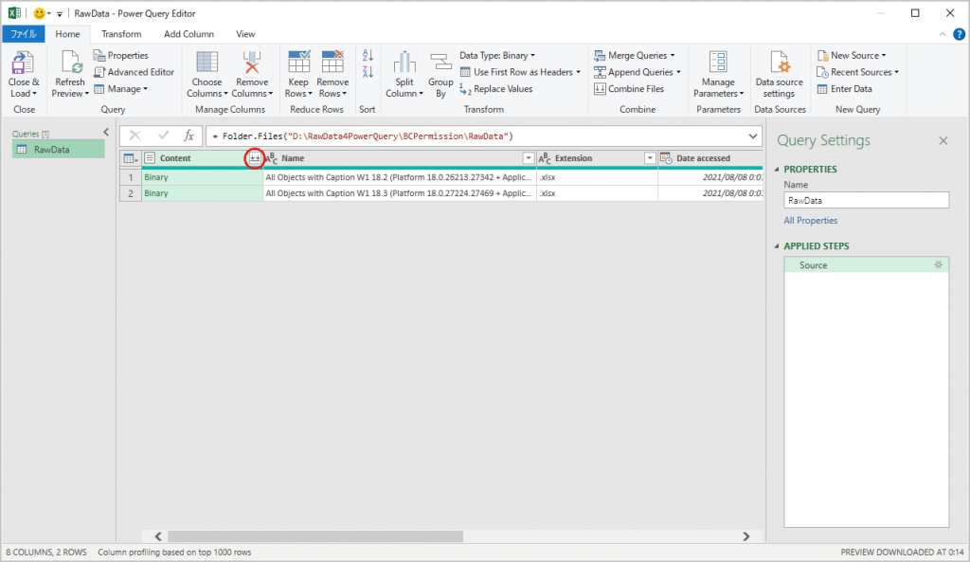The image size is (970, 562).
Task: Open the Manage query dropdown
Action: (120, 89)
